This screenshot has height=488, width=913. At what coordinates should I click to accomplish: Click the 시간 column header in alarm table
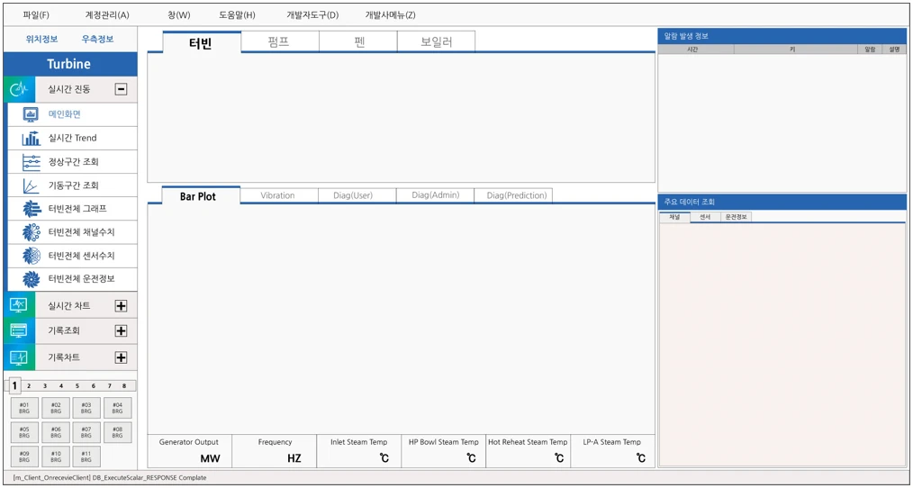click(x=696, y=50)
